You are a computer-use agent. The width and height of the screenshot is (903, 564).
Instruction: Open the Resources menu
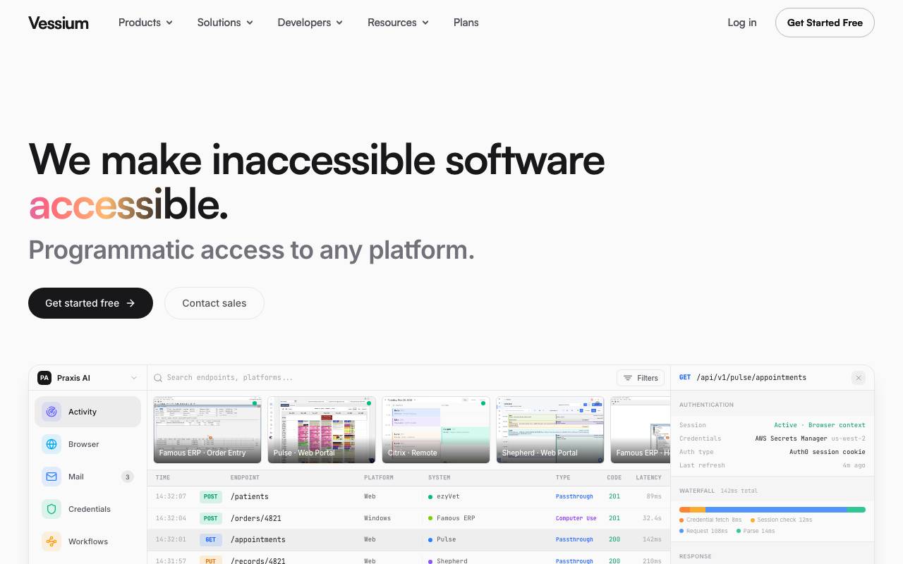398,23
